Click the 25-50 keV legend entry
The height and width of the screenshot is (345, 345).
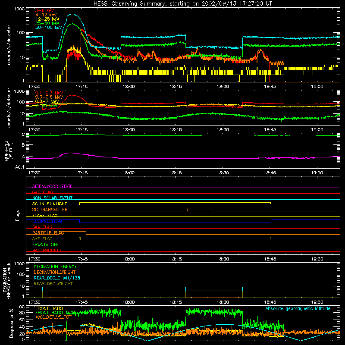[47, 23]
